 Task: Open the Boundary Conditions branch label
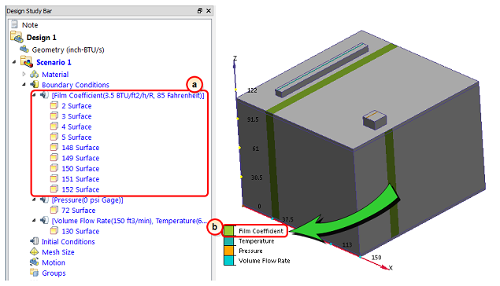[76, 85]
